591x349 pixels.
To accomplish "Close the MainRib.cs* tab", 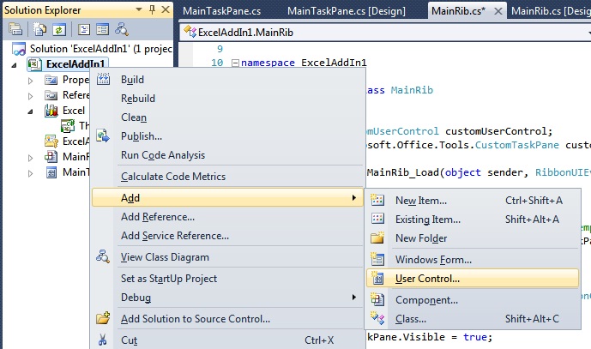I will click(498, 11).
